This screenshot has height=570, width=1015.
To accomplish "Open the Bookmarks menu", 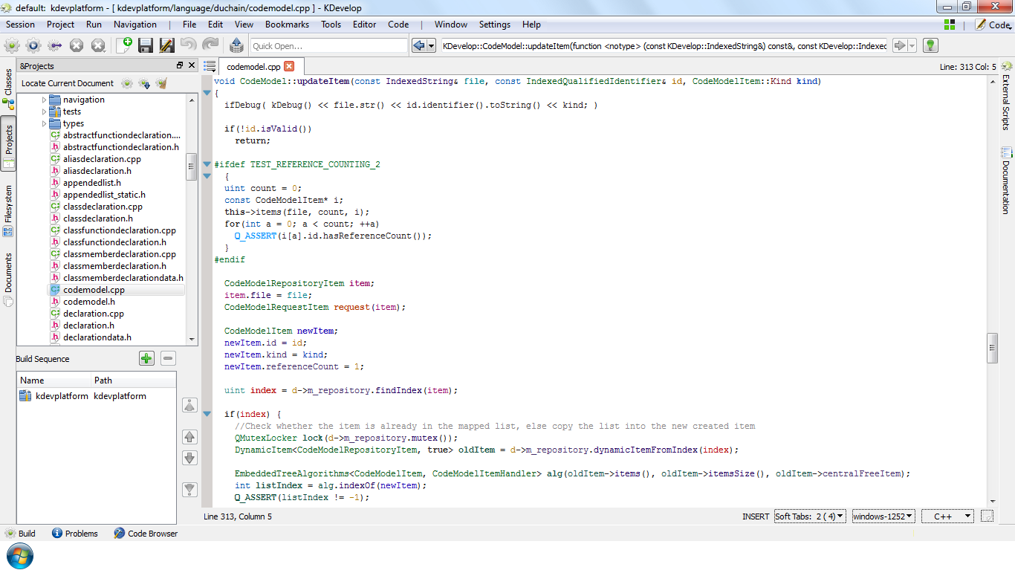I will click(287, 25).
